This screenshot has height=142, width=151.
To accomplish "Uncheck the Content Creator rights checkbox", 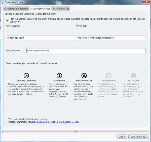I will point(7,20).
